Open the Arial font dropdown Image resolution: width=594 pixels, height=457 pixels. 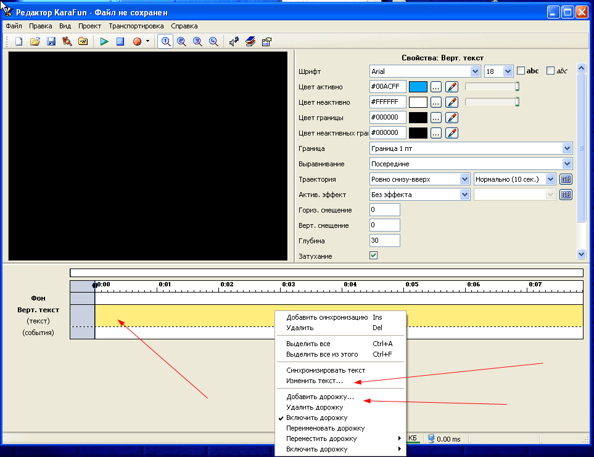pos(475,71)
